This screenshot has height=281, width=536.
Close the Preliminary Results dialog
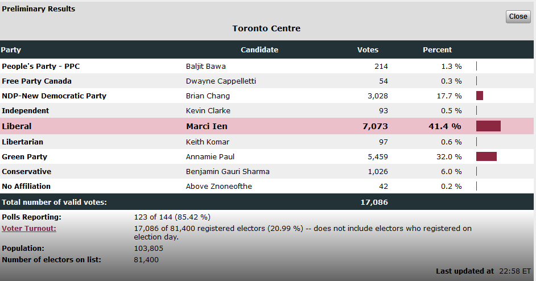coord(518,16)
